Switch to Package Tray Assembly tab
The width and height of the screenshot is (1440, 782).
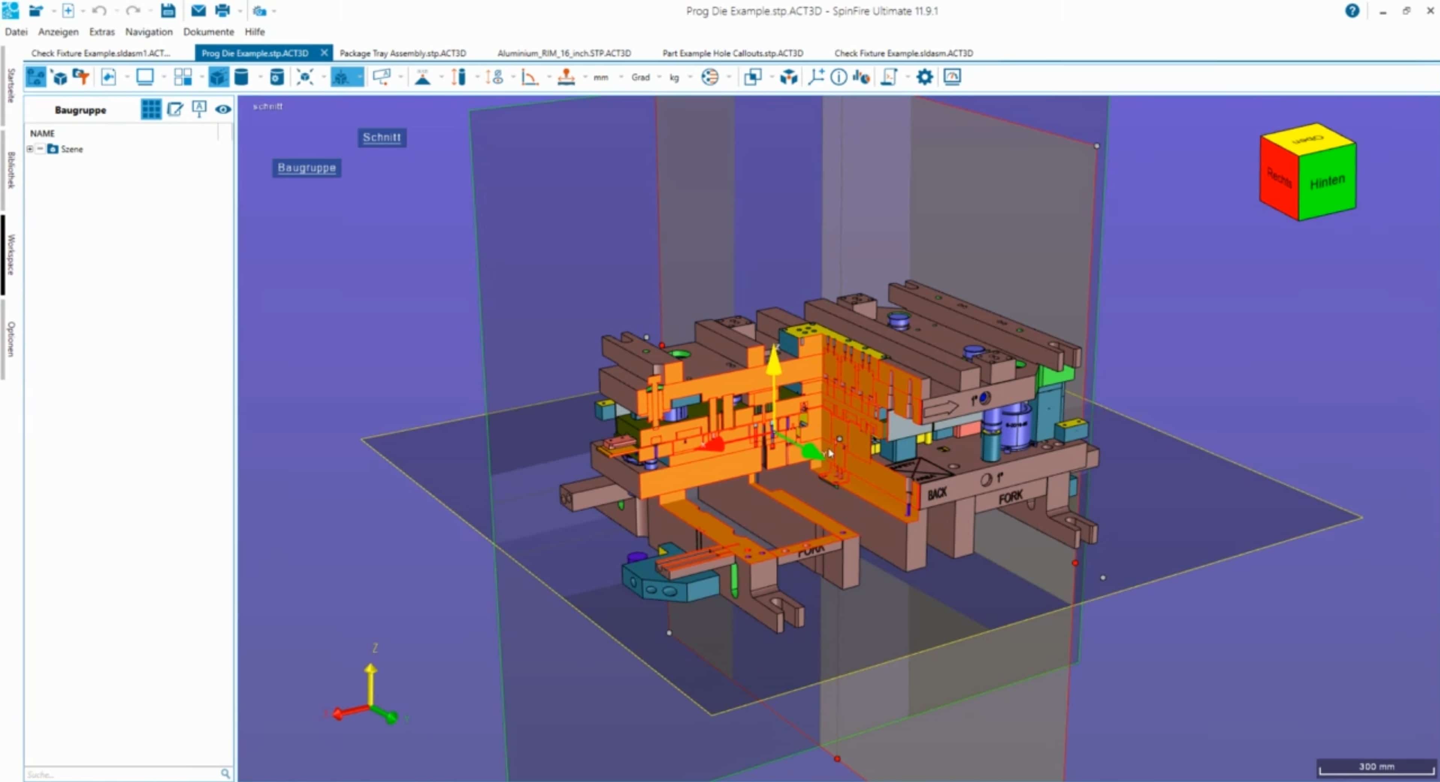click(x=402, y=53)
